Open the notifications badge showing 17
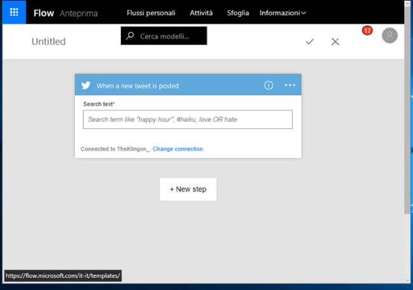This screenshot has width=413, height=290. tap(367, 31)
